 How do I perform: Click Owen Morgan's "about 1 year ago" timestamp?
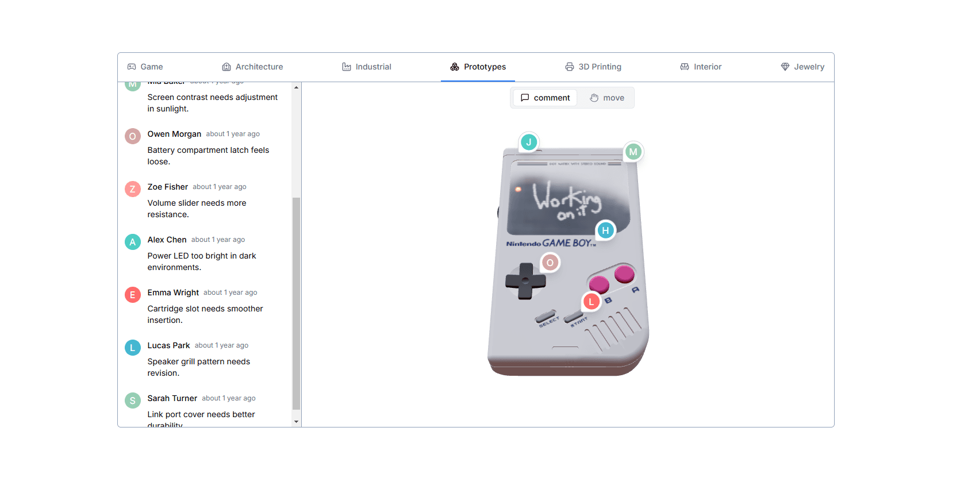(x=233, y=134)
